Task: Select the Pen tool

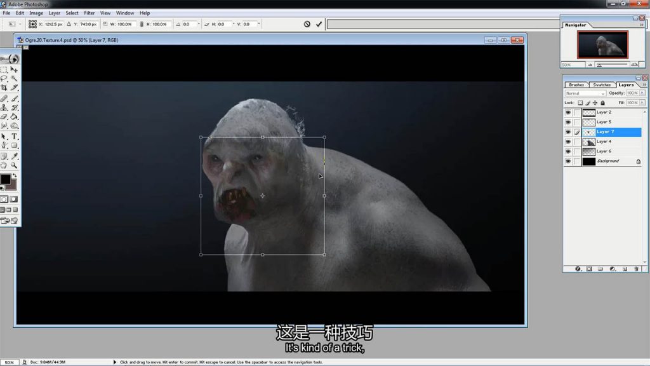Action: 4,146
